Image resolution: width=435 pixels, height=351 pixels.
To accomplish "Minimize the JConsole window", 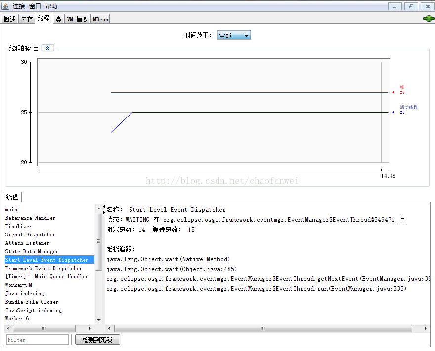I will point(394,6).
